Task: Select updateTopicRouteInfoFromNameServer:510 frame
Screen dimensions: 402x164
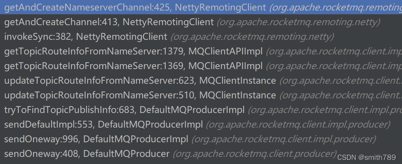Action: (x=201, y=95)
